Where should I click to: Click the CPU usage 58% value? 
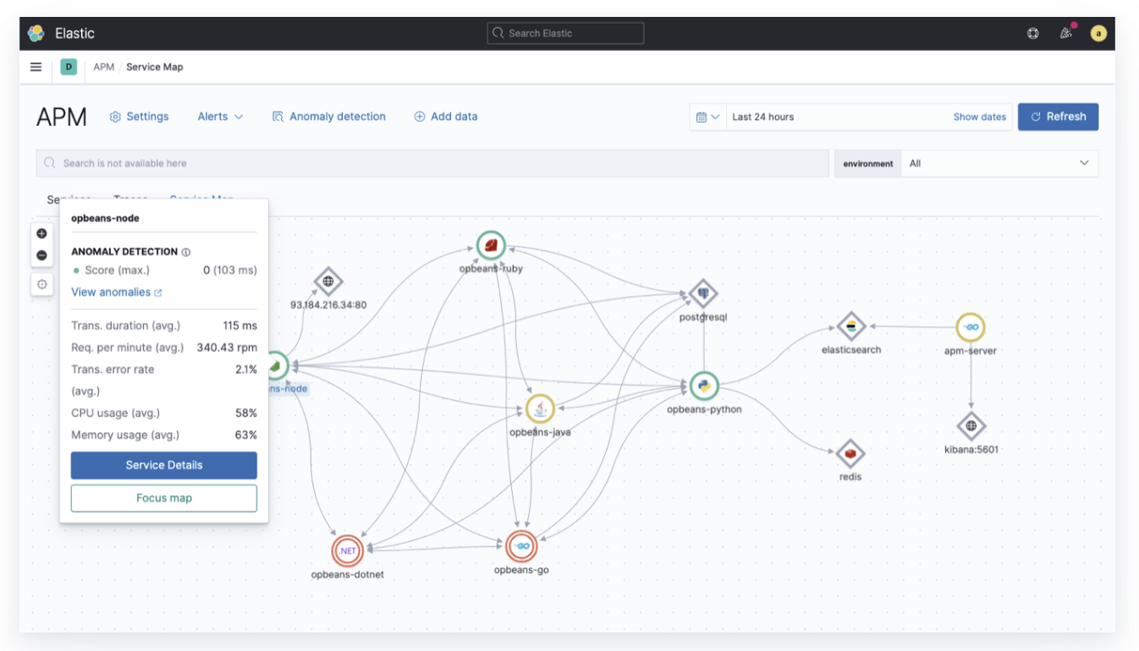click(246, 413)
